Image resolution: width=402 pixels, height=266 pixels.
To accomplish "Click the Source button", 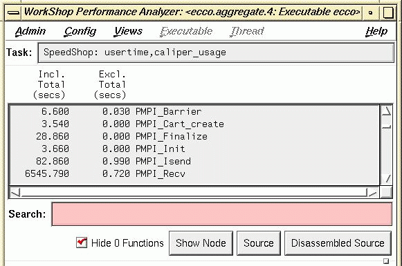I will click(259, 243).
